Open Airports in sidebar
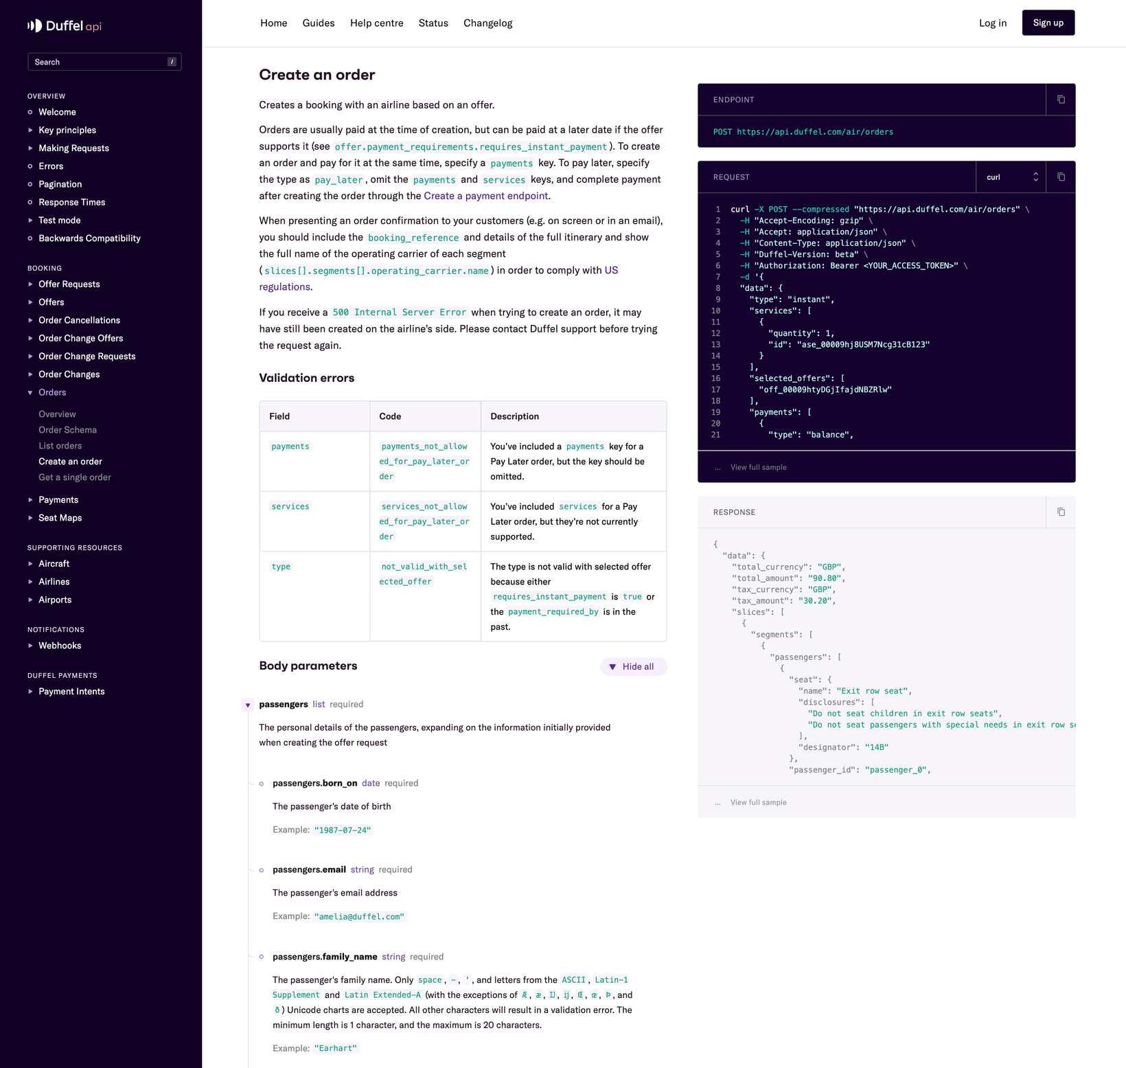Viewport: 1126px width, 1068px height. point(55,600)
